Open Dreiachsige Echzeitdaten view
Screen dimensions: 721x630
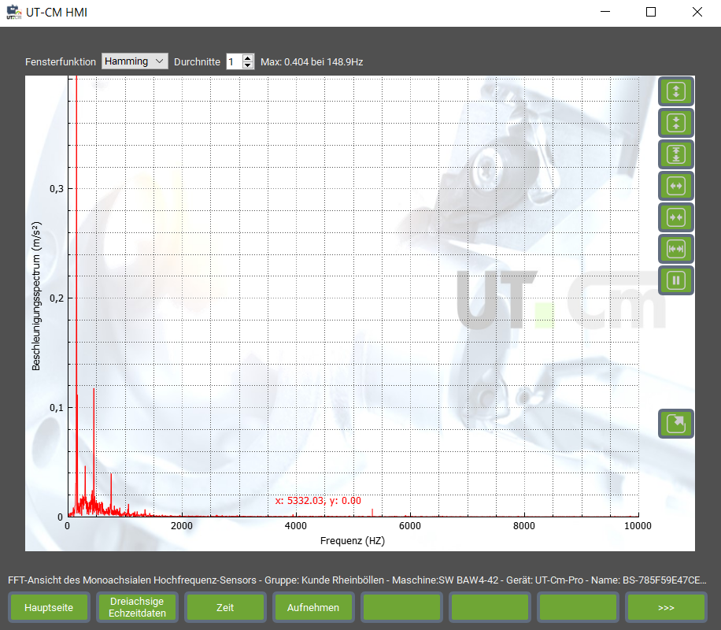(x=137, y=607)
